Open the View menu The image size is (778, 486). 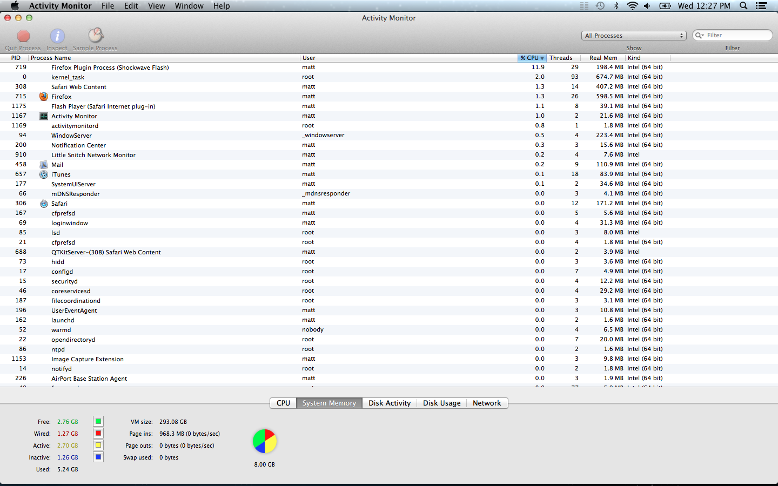pos(157,6)
